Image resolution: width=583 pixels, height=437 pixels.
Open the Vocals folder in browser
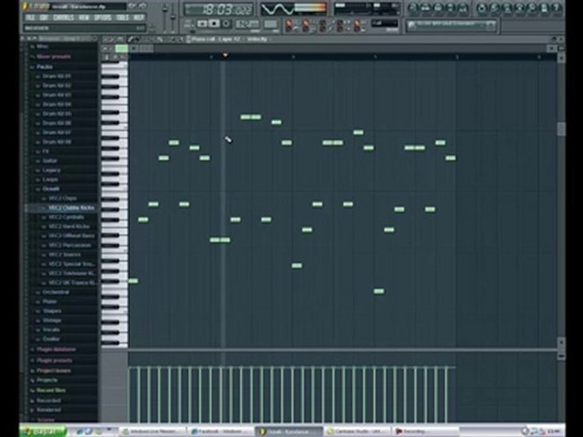[51, 330]
